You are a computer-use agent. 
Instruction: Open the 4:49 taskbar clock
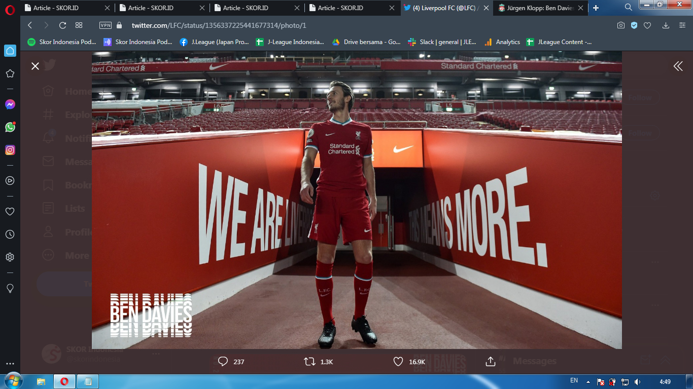pos(665,381)
